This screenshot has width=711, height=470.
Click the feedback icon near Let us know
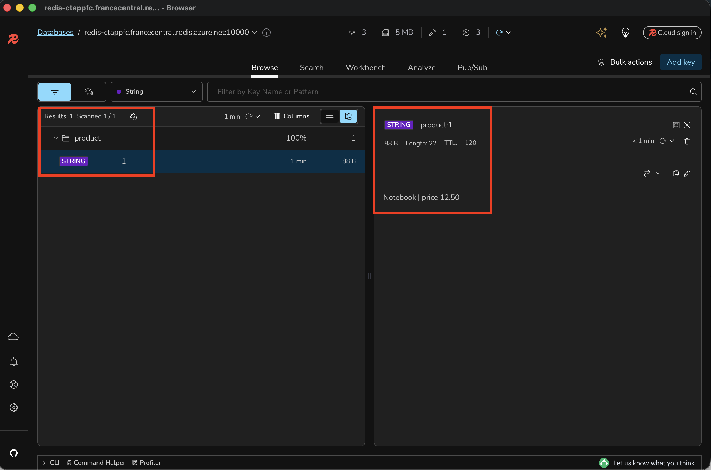coord(604,463)
